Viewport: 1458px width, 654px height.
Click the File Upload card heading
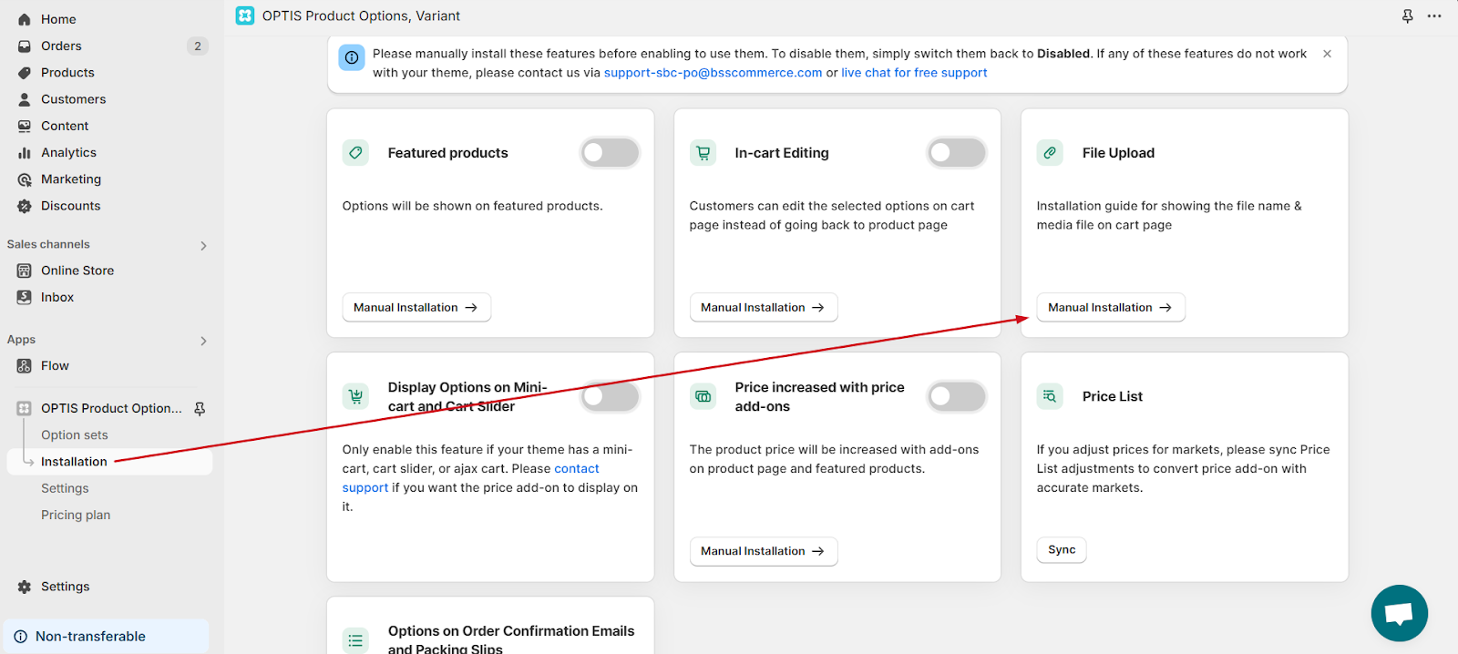[1118, 153]
